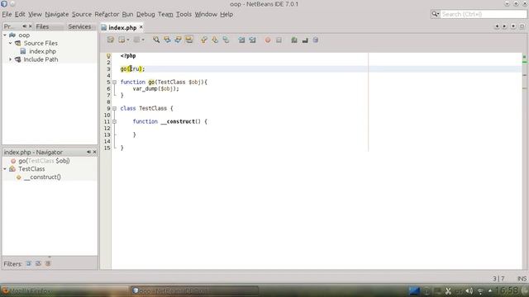Open the Tools menu
The width and height of the screenshot is (529, 297).
(183, 14)
